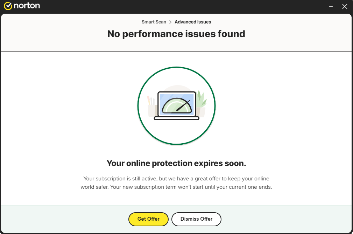The width and height of the screenshot is (353, 234).
Task: Click the Norton yellow checkmark logo
Action: point(8,6)
